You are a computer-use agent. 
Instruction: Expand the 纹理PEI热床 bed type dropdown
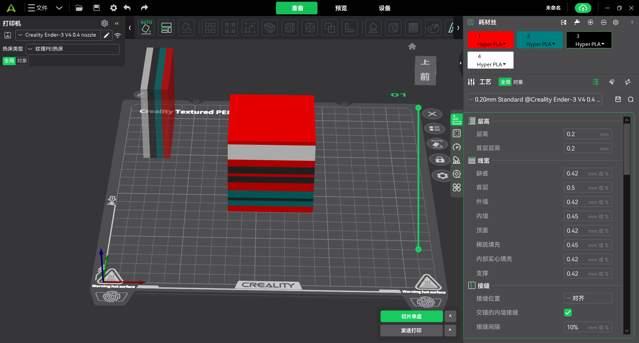(x=73, y=49)
